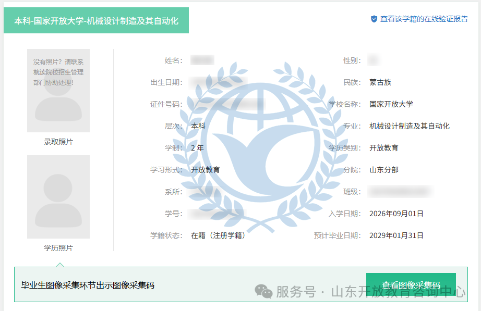Click the shield icon beside the verification report link
Image resolution: width=481 pixels, height=311 pixels.
pos(374,19)
